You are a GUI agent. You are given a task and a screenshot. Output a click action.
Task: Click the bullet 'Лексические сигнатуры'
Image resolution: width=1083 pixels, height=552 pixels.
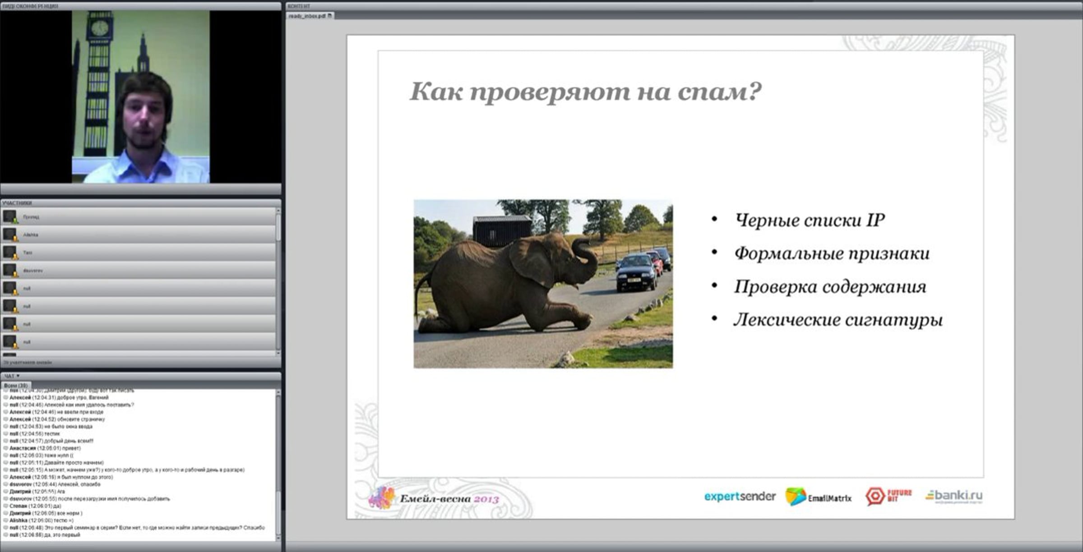pos(838,320)
